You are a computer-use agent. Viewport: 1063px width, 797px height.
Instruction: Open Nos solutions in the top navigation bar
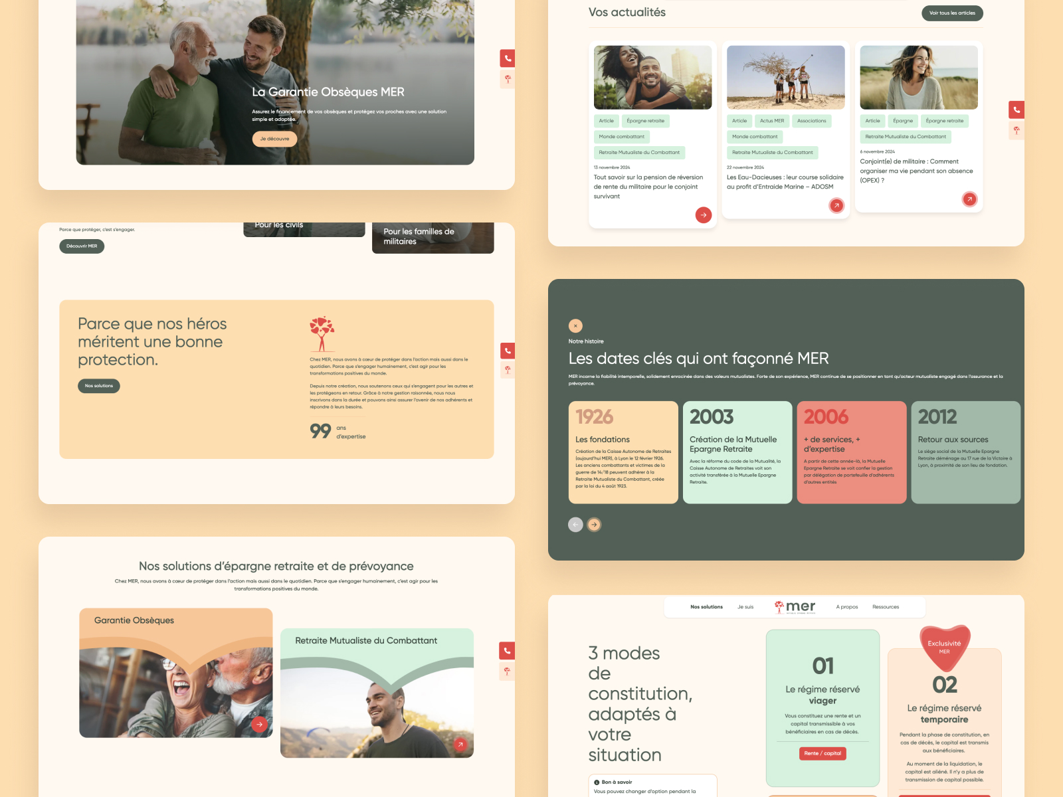point(706,607)
